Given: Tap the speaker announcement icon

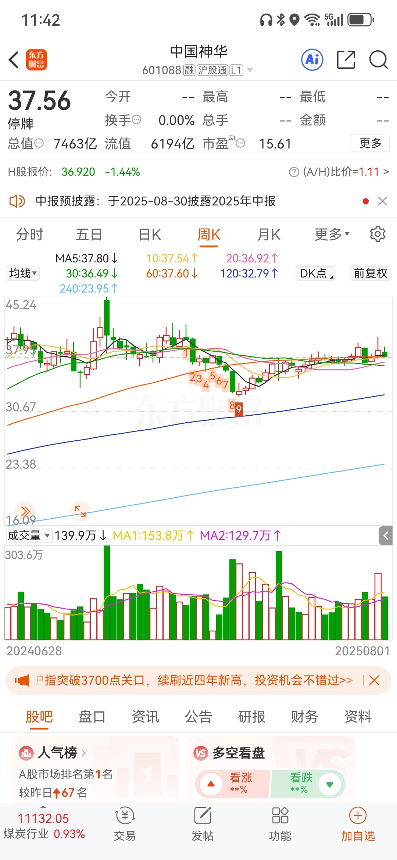Looking at the screenshot, I should [17, 201].
